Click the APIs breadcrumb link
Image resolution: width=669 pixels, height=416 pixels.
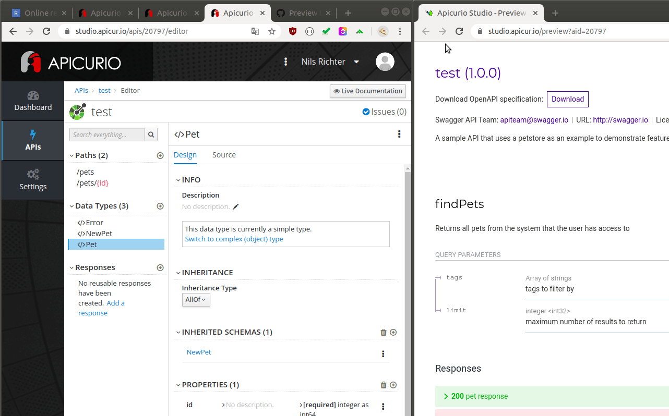point(81,90)
